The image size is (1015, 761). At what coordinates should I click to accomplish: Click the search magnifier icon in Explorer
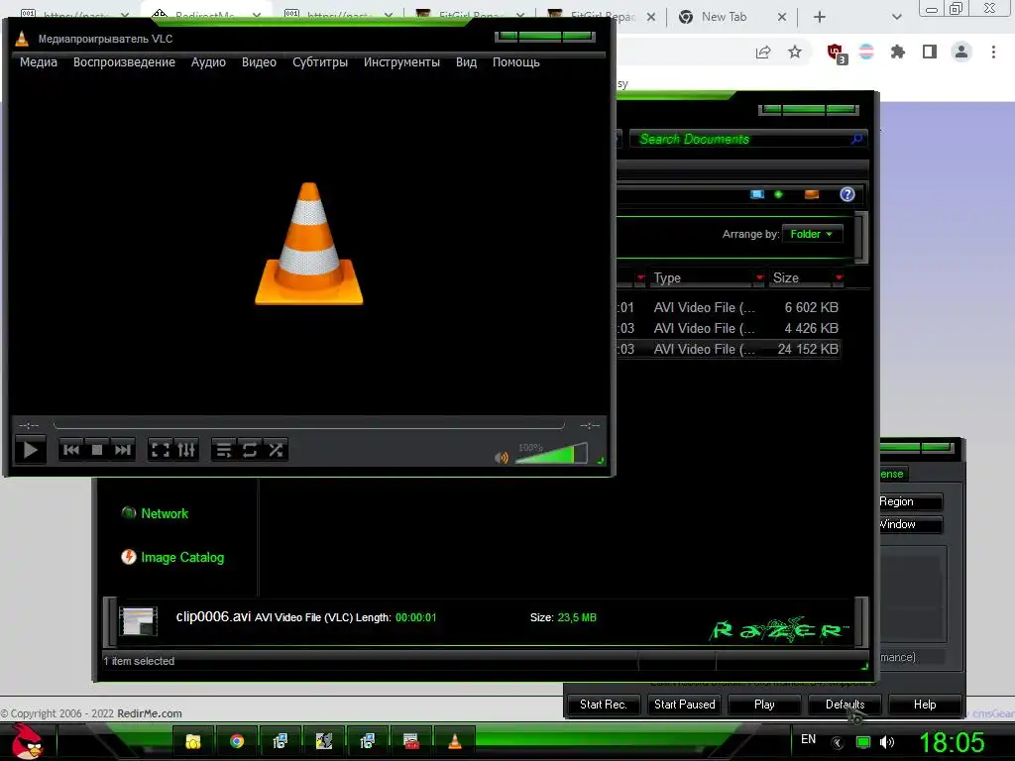tap(857, 139)
